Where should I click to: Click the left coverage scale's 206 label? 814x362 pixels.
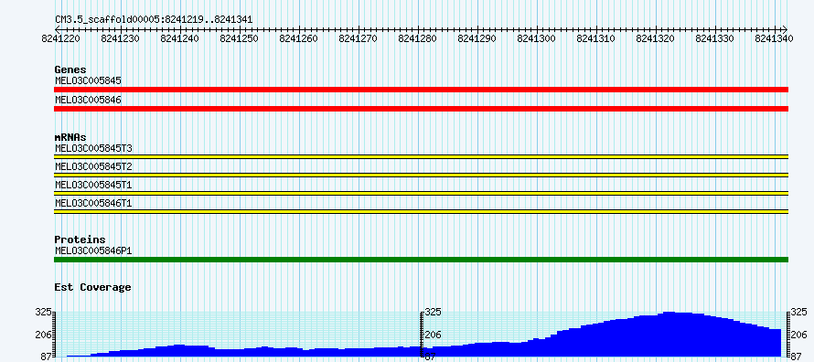point(43,335)
